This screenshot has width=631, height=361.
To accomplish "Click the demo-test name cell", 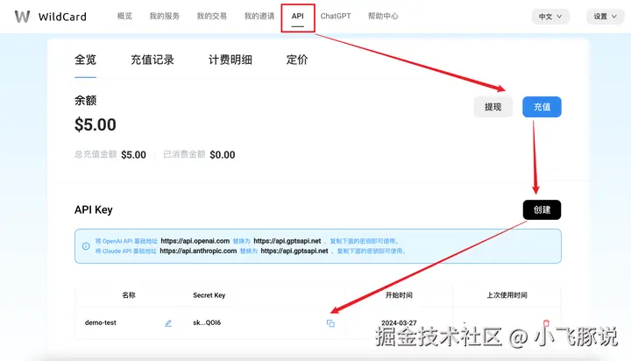I will [x=101, y=322].
